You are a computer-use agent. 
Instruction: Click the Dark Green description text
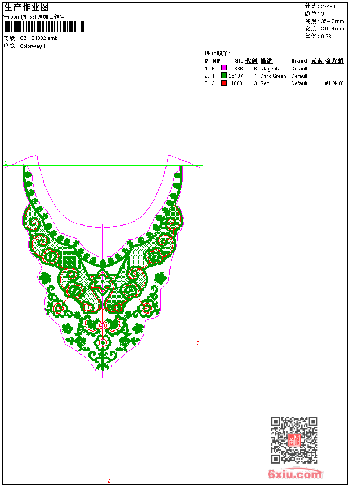273,76
